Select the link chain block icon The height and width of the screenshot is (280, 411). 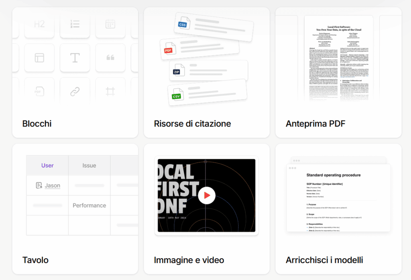pyautogui.click(x=75, y=92)
